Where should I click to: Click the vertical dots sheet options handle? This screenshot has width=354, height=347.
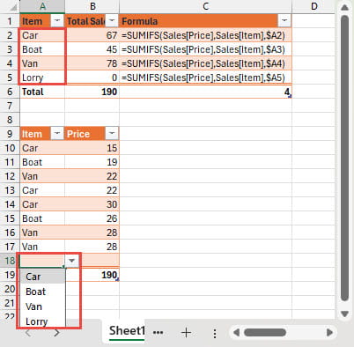(x=215, y=333)
